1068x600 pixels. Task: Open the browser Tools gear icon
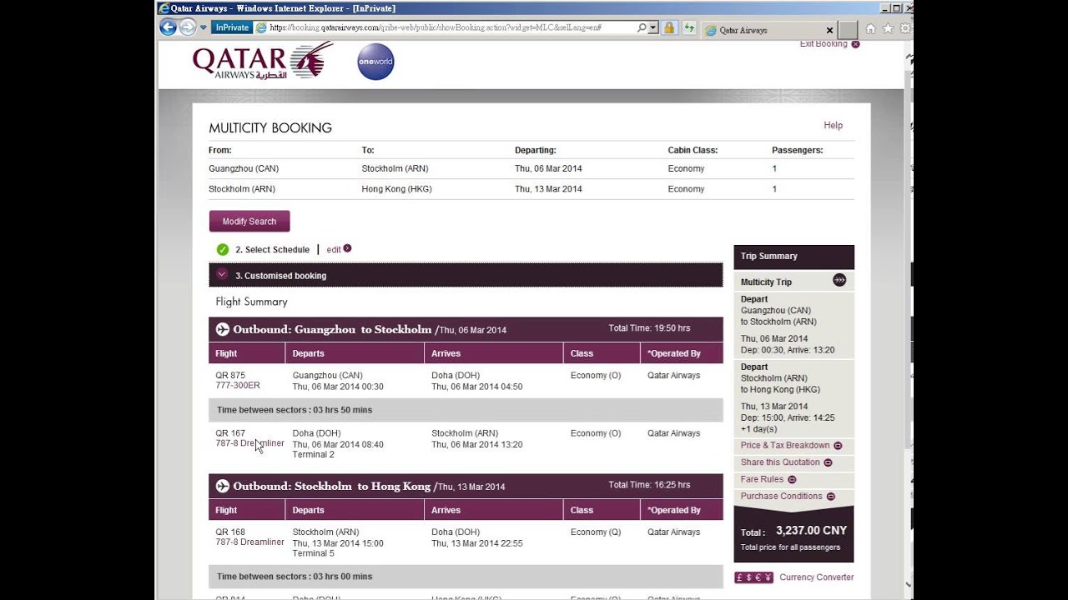[x=905, y=28]
